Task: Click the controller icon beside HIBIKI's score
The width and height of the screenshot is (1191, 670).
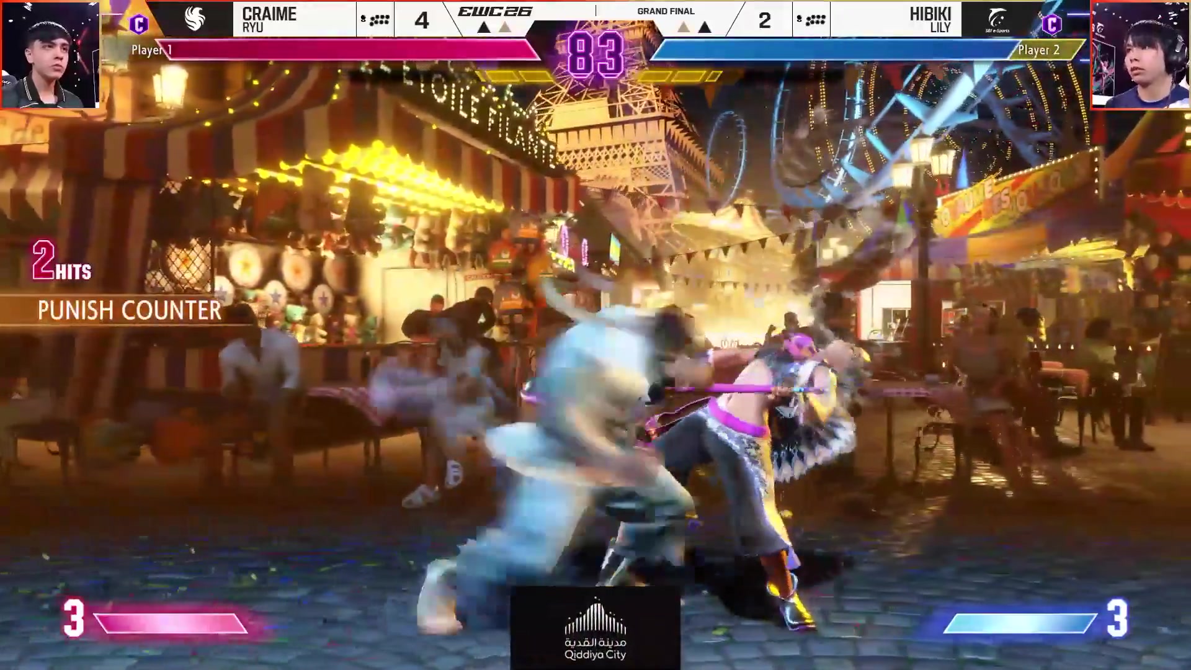Action: (x=811, y=20)
